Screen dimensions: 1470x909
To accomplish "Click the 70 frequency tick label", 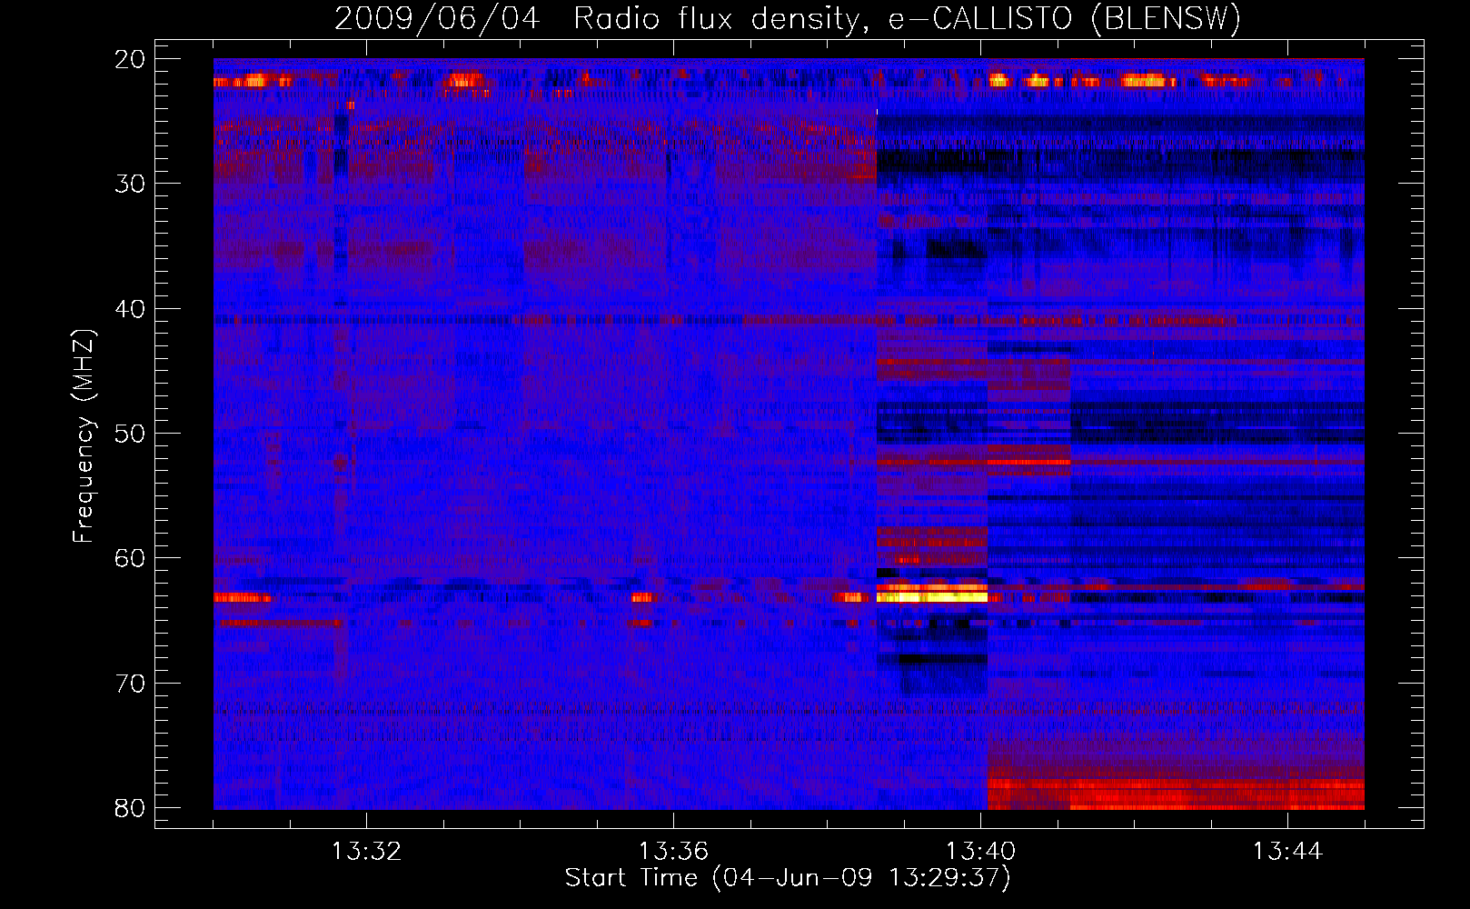I will [x=131, y=684].
